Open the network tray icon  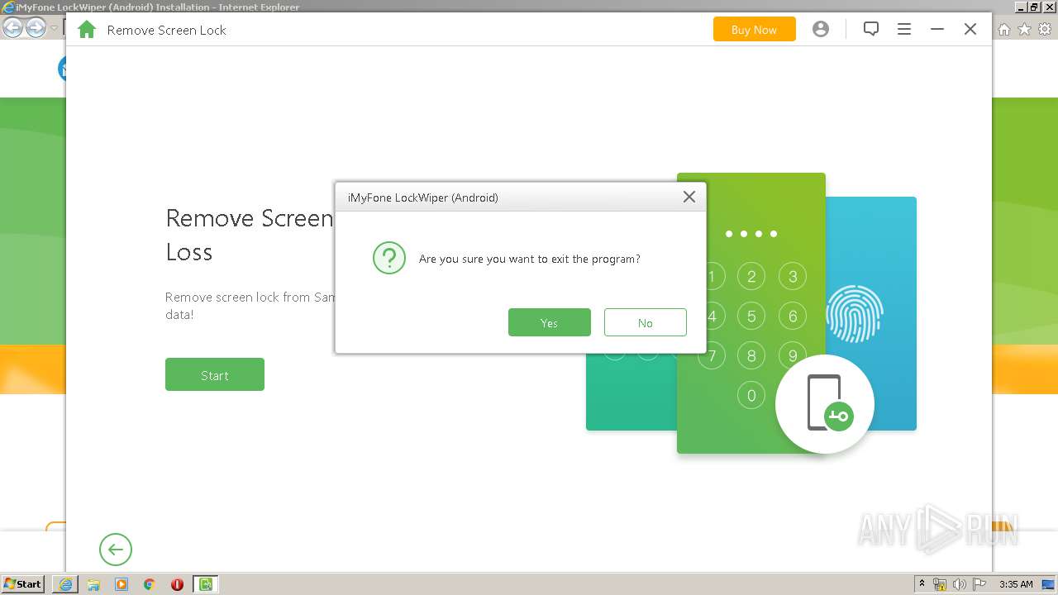click(940, 584)
